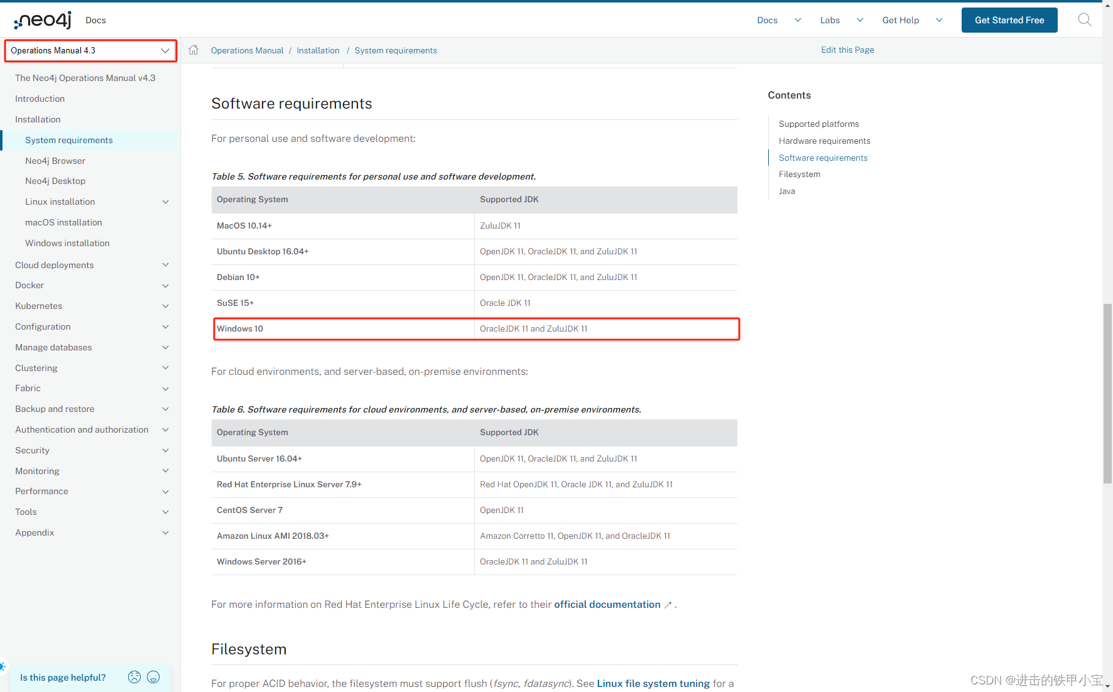This screenshot has height=692, width=1113.
Task: Open Windows installation sidebar page
Action: tap(67, 243)
